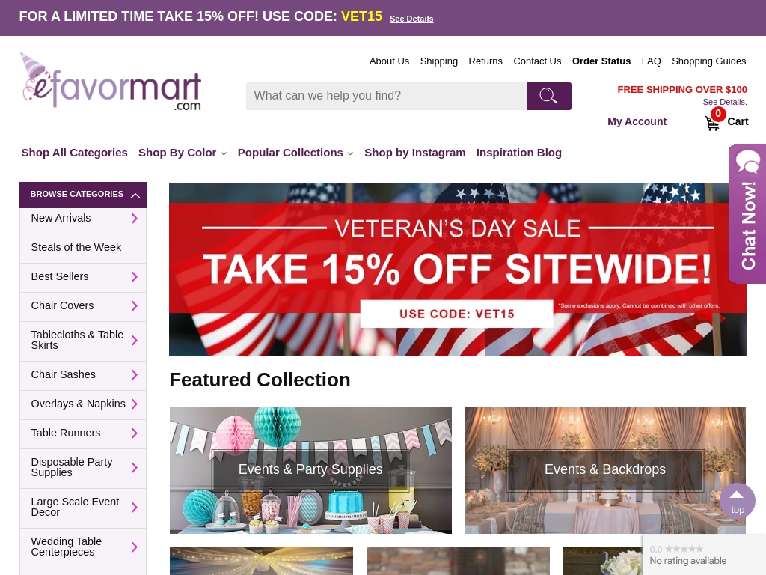This screenshot has width=766, height=575.
Task: Click the arrow next to Chair Sashes
Action: (135, 374)
